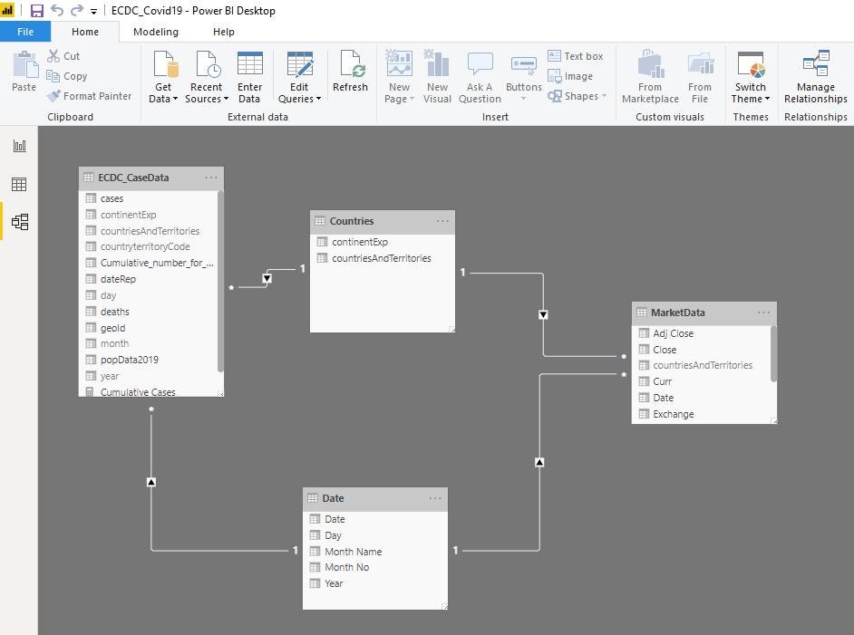Switch to Report view in sidebar
The width and height of the screenshot is (854, 635).
(19, 146)
